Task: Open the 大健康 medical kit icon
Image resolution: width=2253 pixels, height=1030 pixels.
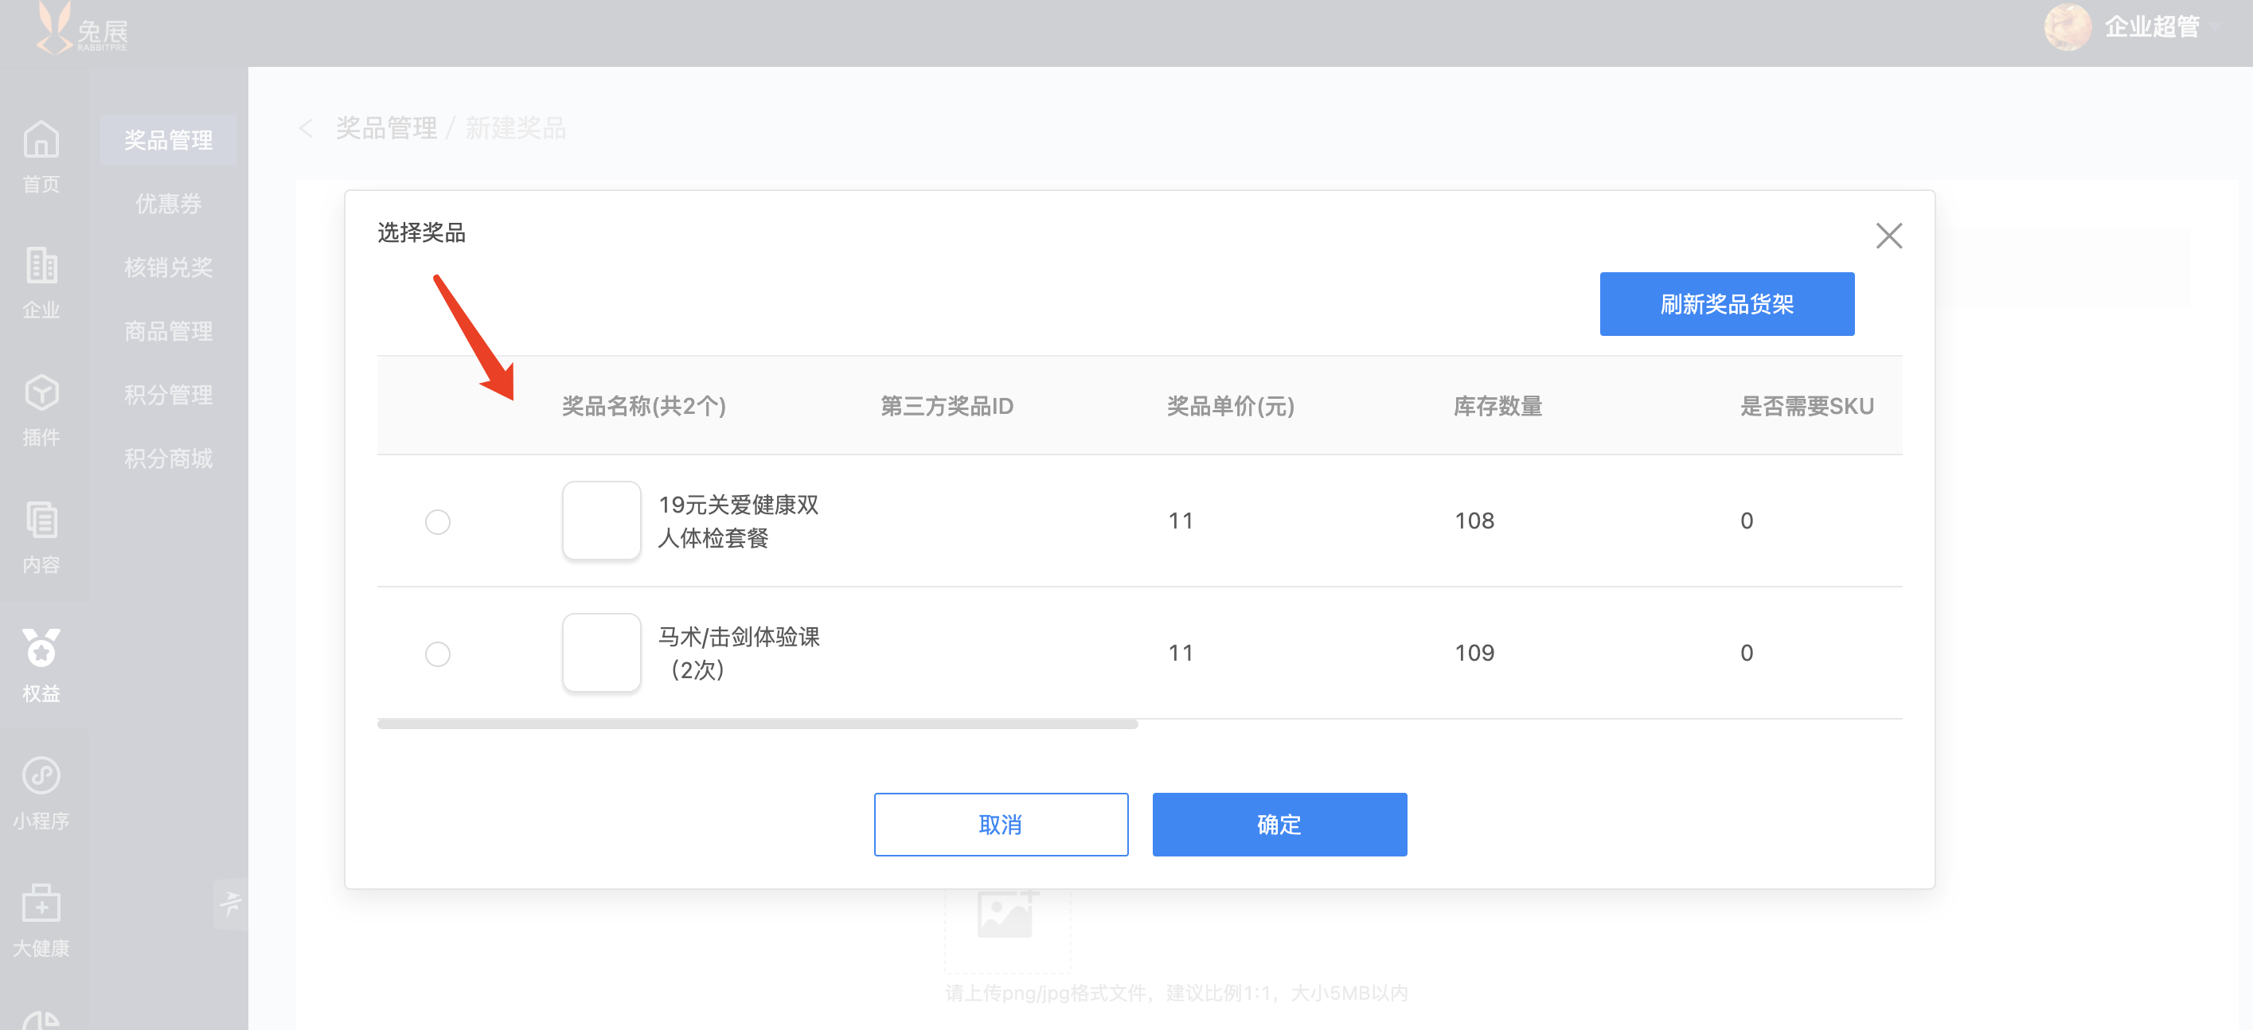Action: [x=41, y=903]
